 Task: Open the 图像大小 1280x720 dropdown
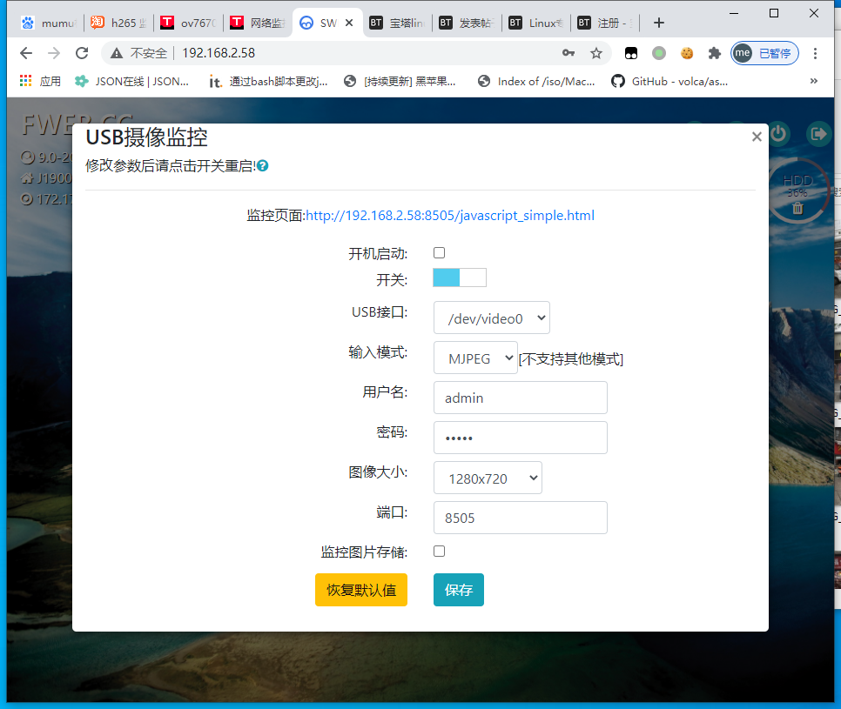tap(488, 478)
